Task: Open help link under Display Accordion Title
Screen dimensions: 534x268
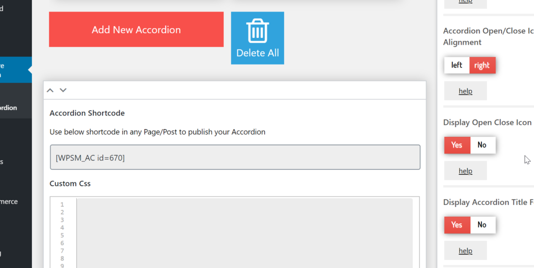Action: [465, 251]
